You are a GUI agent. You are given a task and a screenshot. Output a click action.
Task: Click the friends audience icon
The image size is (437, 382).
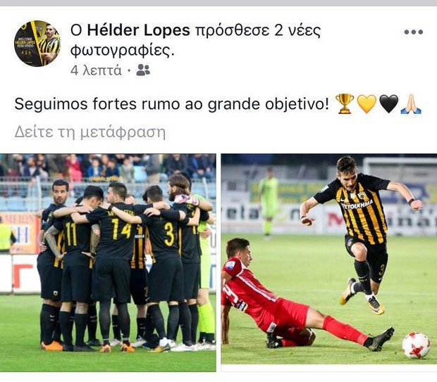(x=143, y=70)
